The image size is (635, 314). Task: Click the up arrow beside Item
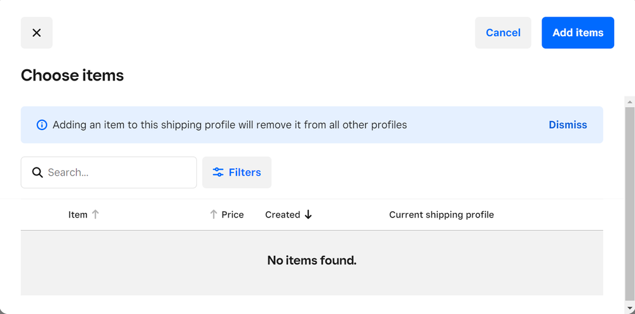95,215
